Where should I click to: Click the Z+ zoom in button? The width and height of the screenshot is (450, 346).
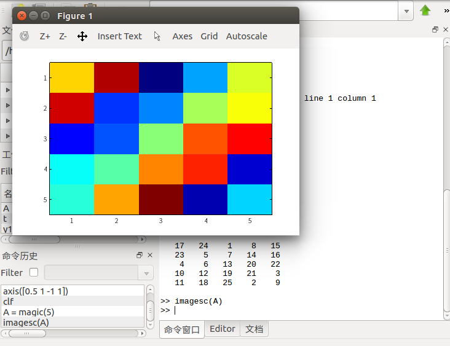tap(45, 36)
